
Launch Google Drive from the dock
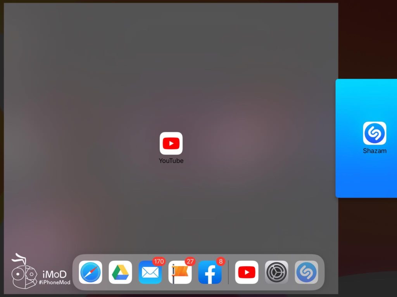120,272
